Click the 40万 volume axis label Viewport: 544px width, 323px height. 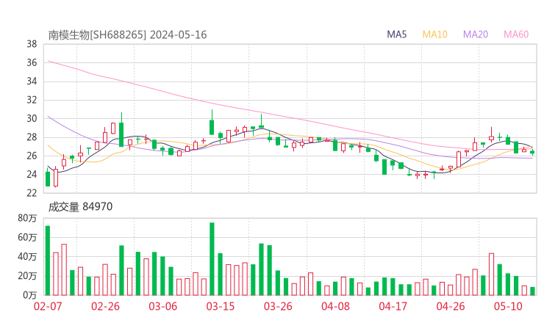pyautogui.click(x=27, y=257)
